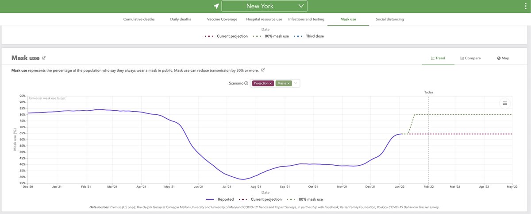Open the chart options hamburger menu
This screenshot has width=531, height=214.
click(x=505, y=103)
